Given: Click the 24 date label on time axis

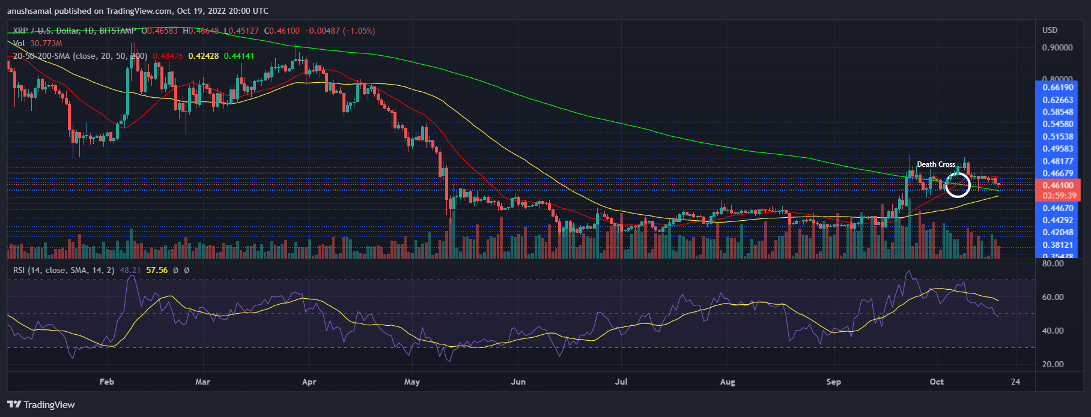Looking at the screenshot, I should (1015, 382).
